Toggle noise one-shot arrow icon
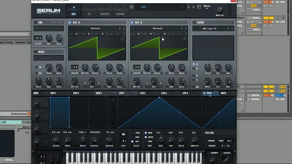The height and width of the screenshot is (164, 292). click(x=40, y=67)
